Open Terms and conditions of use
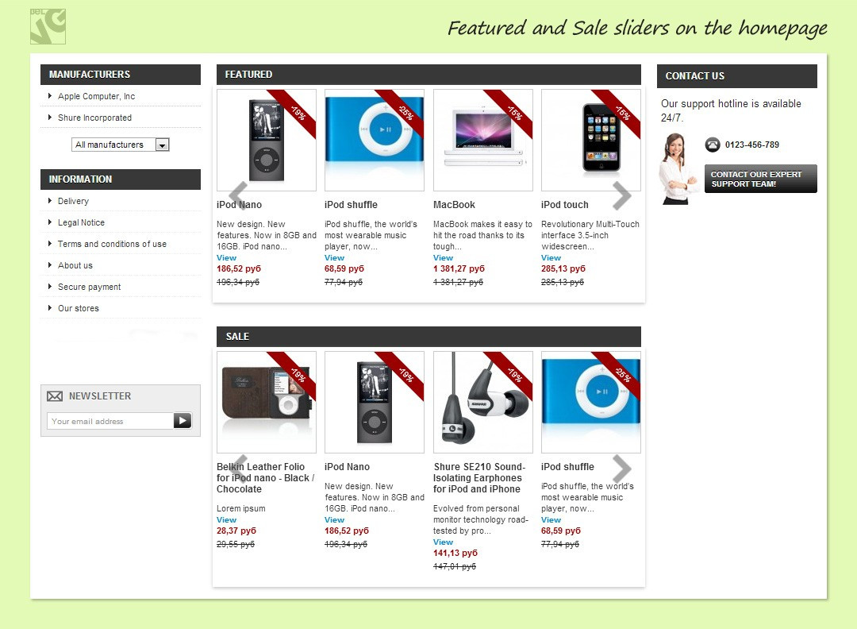This screenshot has width=857, height=629. click(112, 244)
